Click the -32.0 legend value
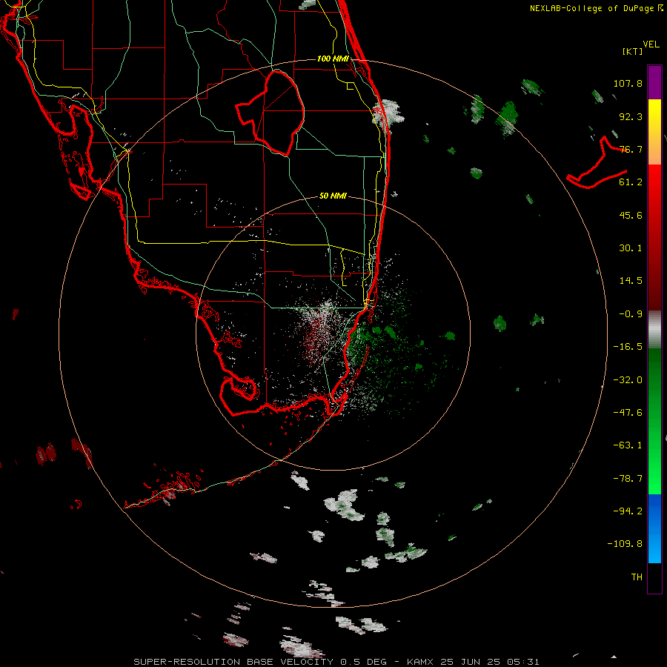The width and height of the screenshot is (667, 667). tap(628, 380)
